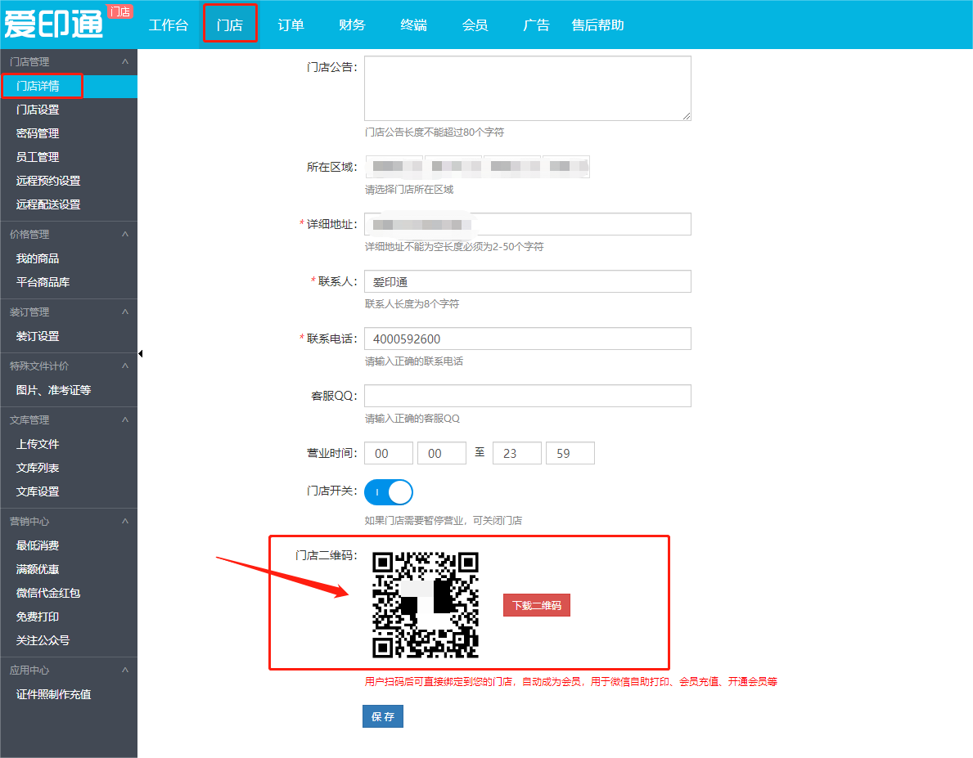The image size is (973, 758).
Task: Click the 门店二维码 QR code image
Action: tap(426, 605)
